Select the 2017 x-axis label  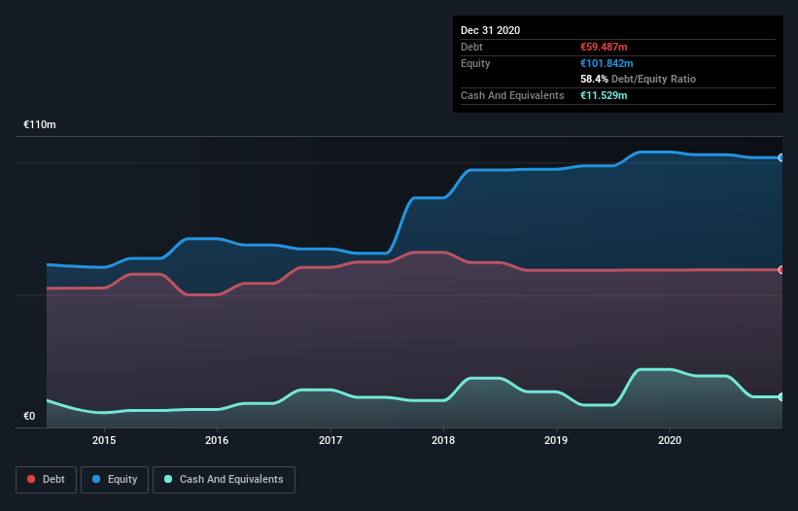click(330, 440)
